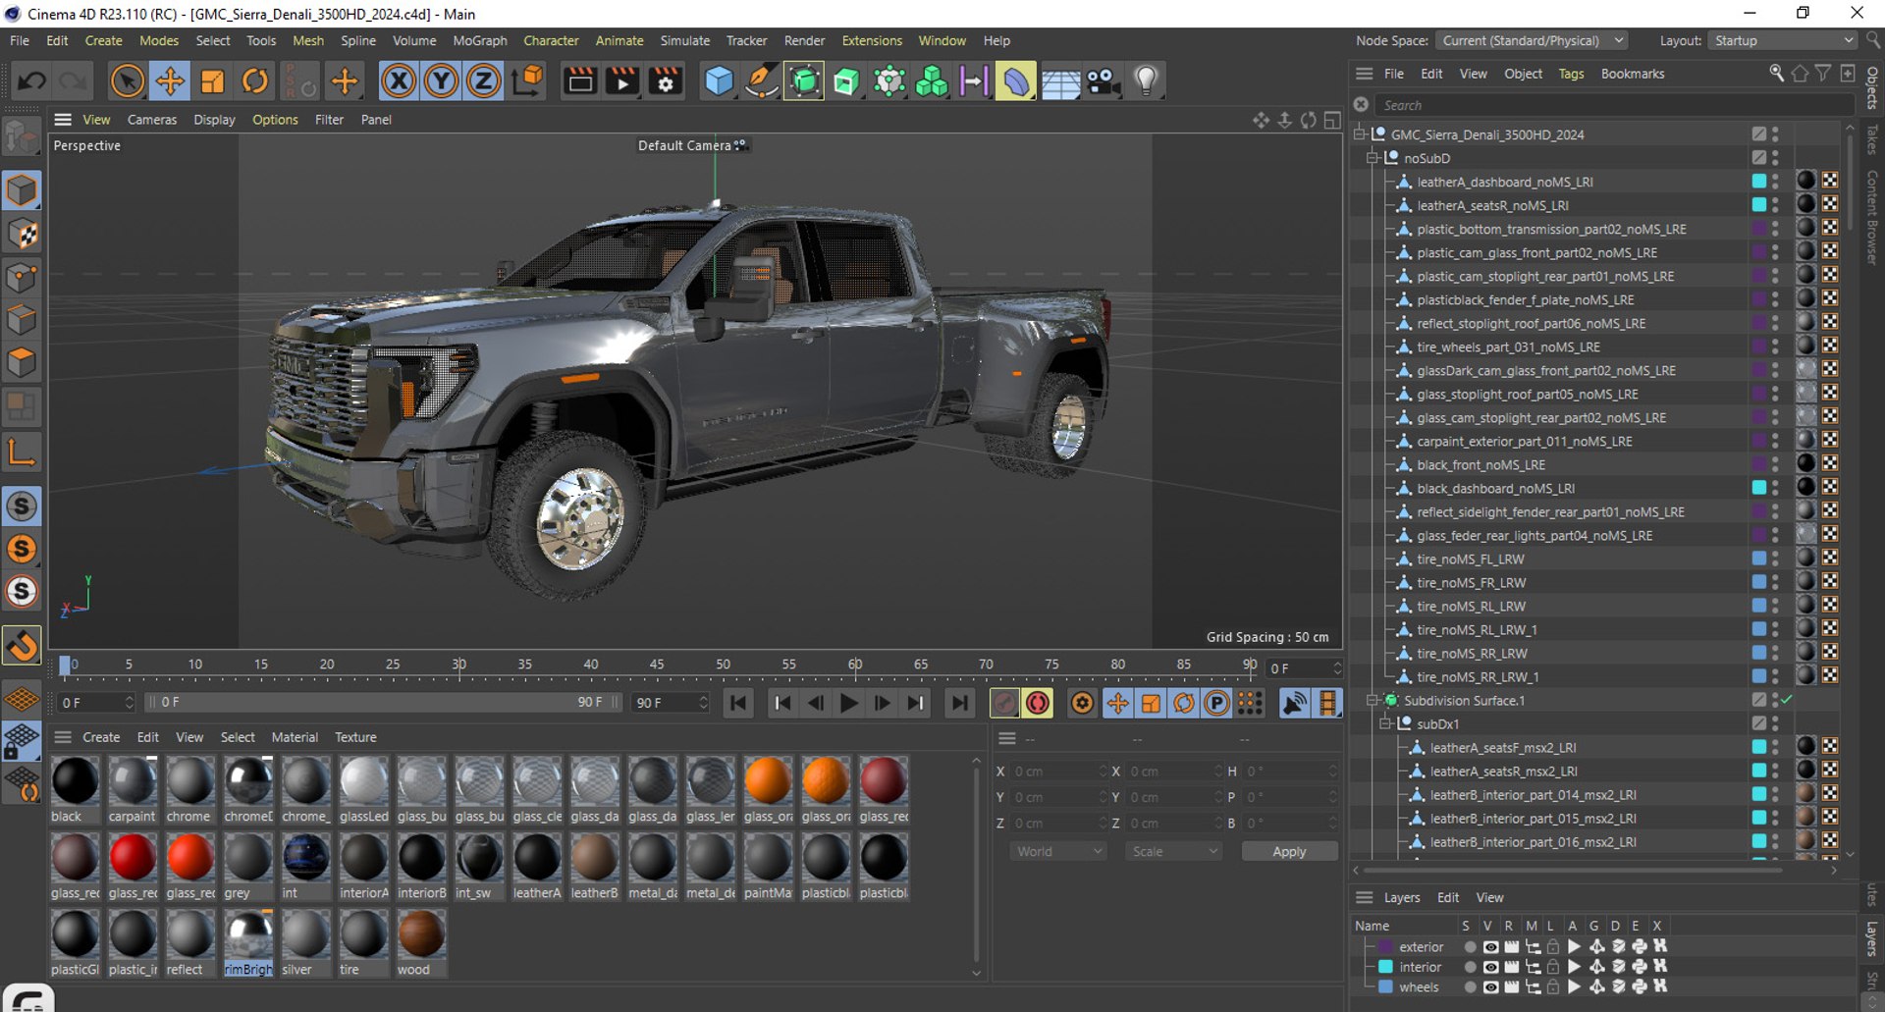Viewport: 1885px width, 1012px height.
Task: Toggle Z axis lock
Action: pyautogui.click(x=483, y=80)
